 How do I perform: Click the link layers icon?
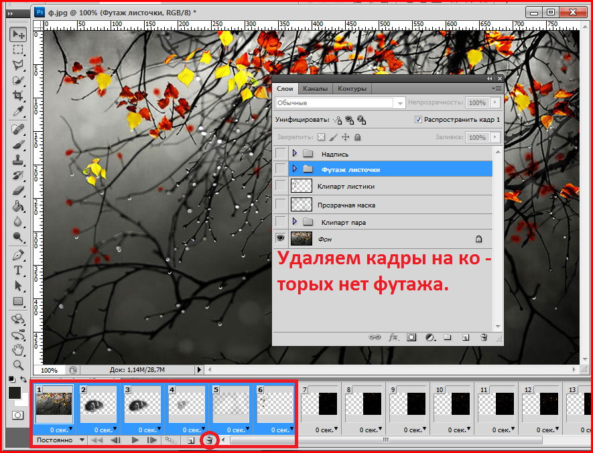tap(375, 337)
